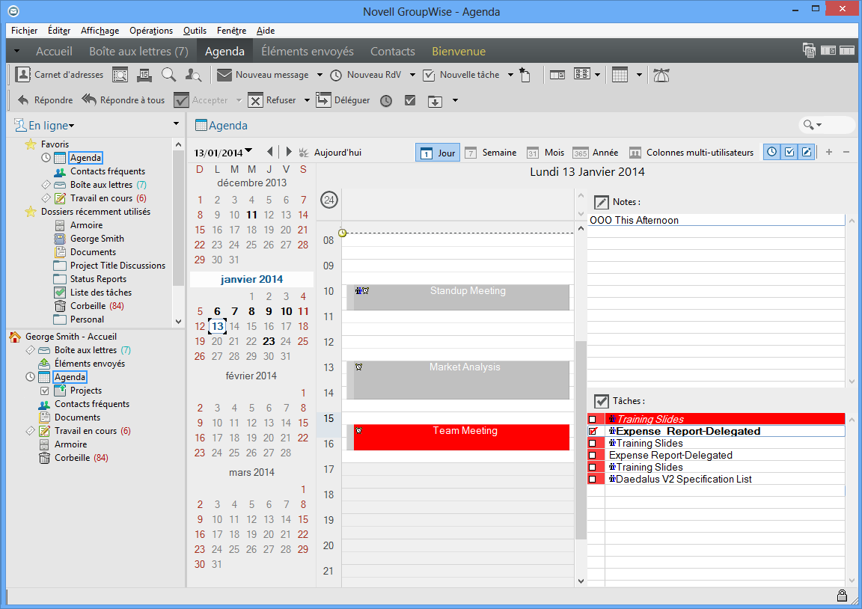Open Travail en cours under Favoris
The height and width of the screenshot is (609, 862).
(100, 198)
